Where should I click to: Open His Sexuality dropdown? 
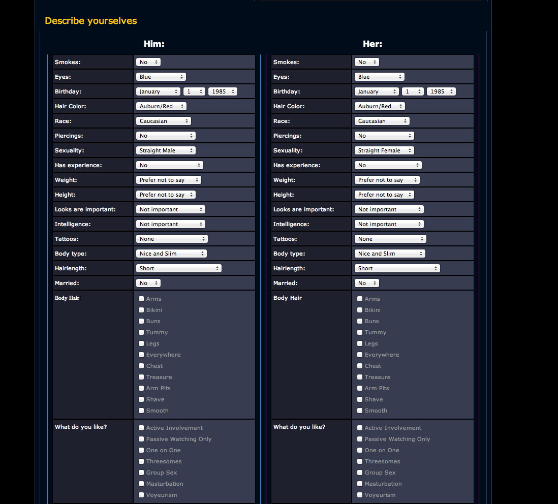(x=166, y=150)
